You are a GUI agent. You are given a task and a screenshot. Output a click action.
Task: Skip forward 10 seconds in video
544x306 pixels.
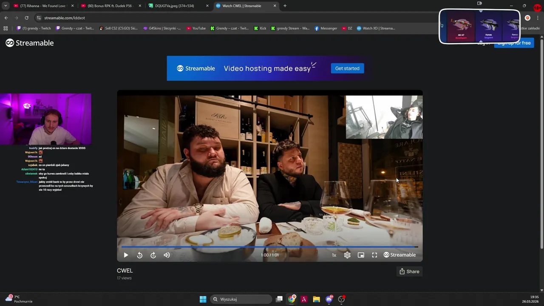pyautogui.click(x=153, y=255)
